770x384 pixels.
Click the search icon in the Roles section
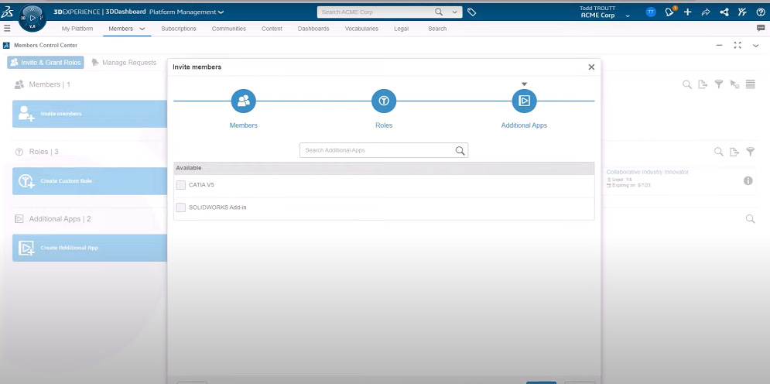[x=718, y=152]
